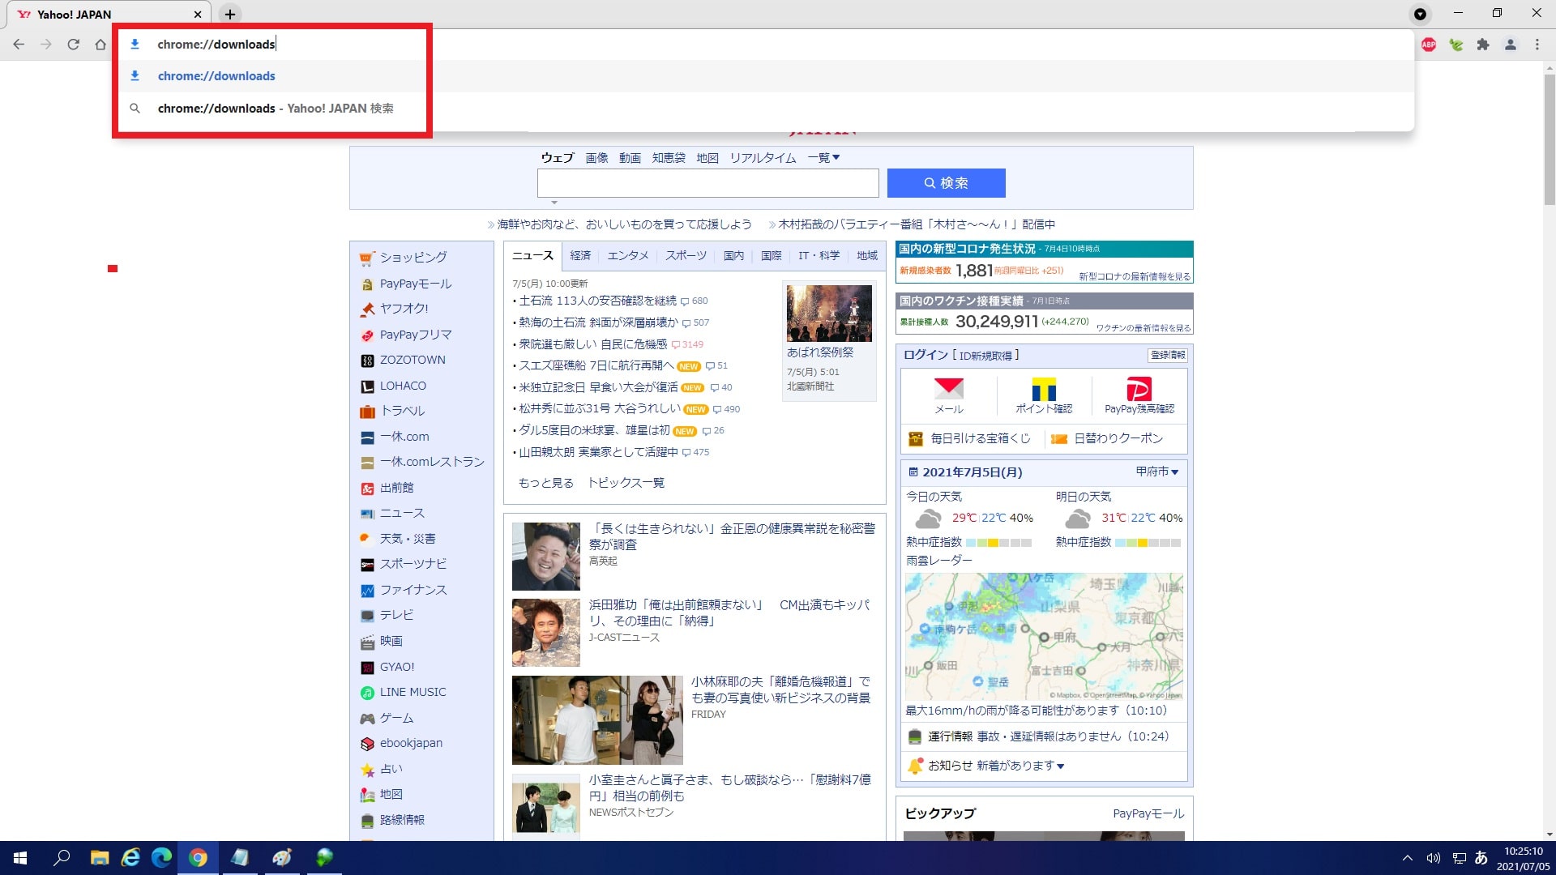Open トラベル in left sidebar
This screenshot has height=875, width=1556.
[402, 411]
